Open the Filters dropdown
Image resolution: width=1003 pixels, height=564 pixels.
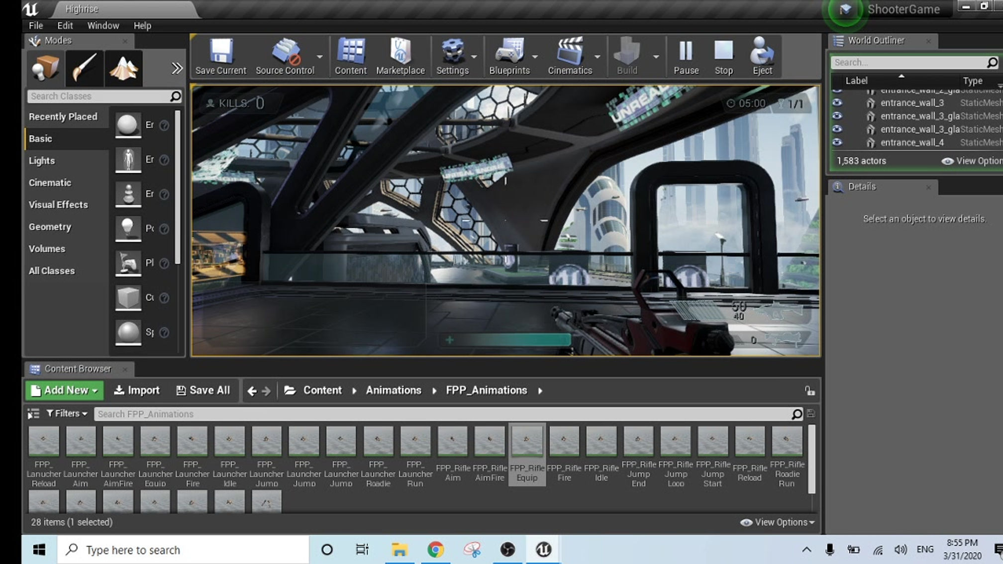coord(67,413)
